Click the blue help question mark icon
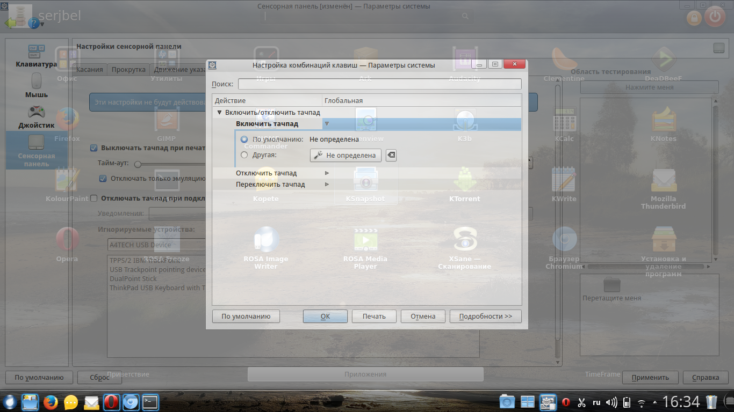734x412 pixels. pyautogui.click(x=33, y=23)
